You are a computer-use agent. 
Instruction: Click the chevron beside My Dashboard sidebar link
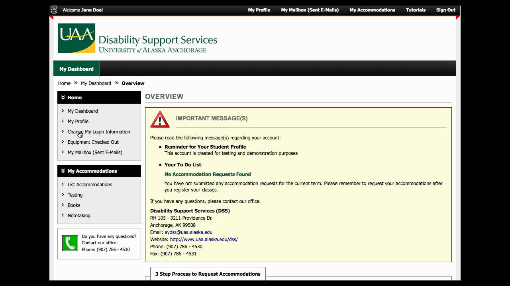pyautogui.click(x=63, y=111)
